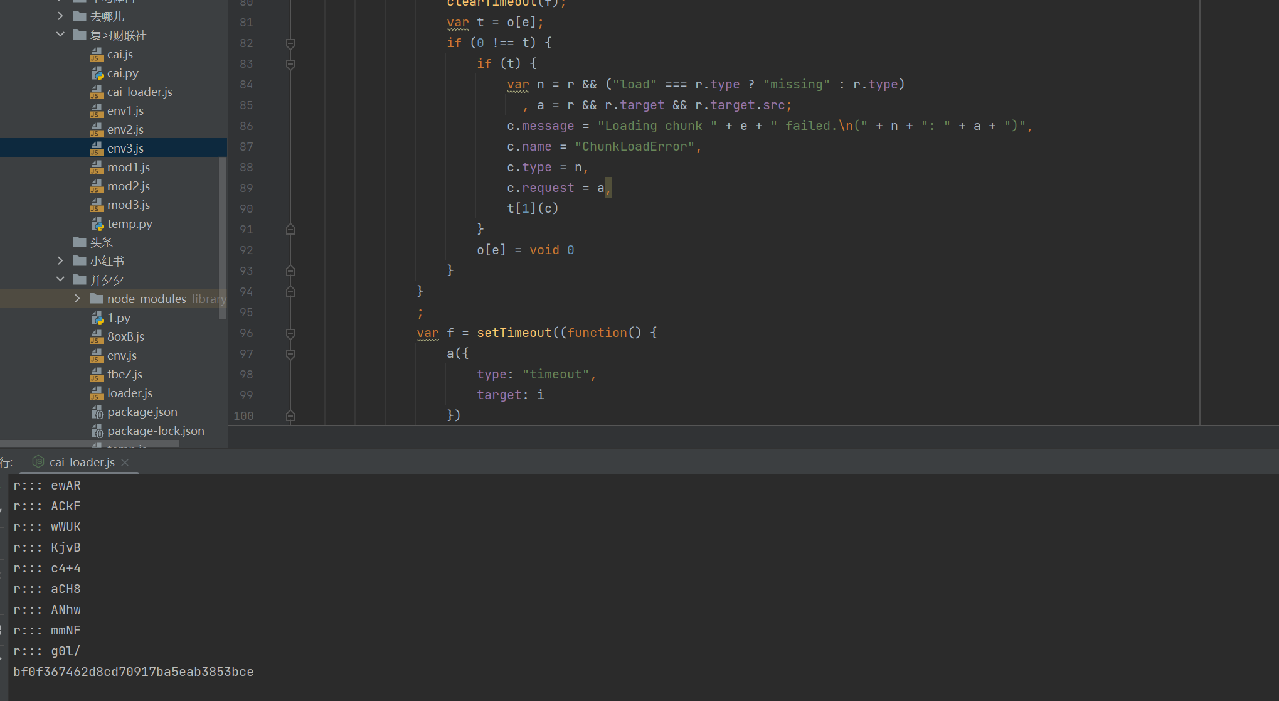Select the 头条 folder

click(x=102, y=242)
